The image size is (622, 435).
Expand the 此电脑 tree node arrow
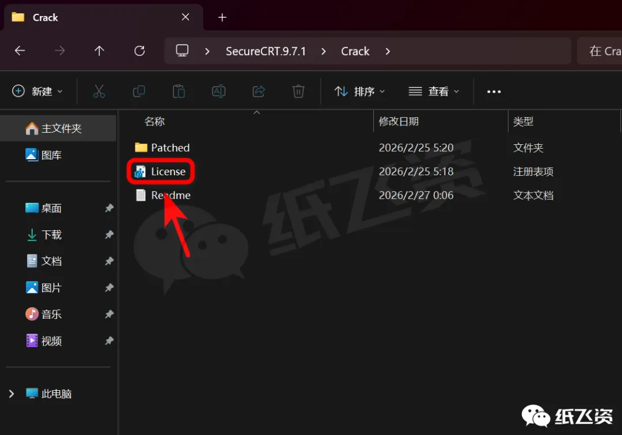pyautogui.click(x=12, y=394)
